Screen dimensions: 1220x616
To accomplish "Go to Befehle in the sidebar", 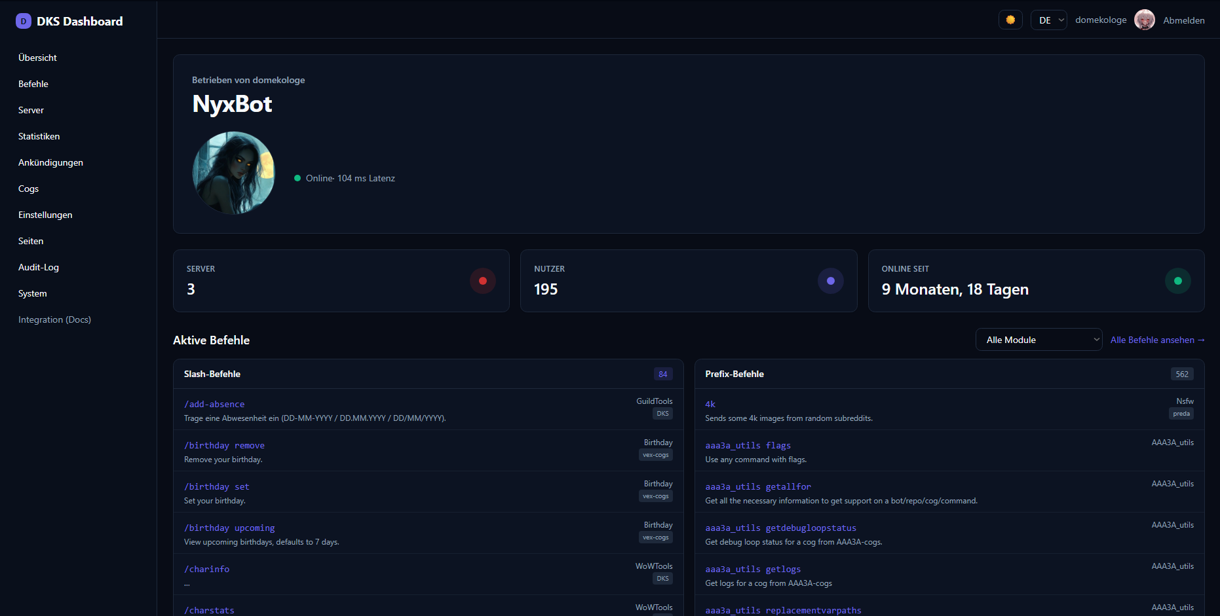I will click(33, 84).
